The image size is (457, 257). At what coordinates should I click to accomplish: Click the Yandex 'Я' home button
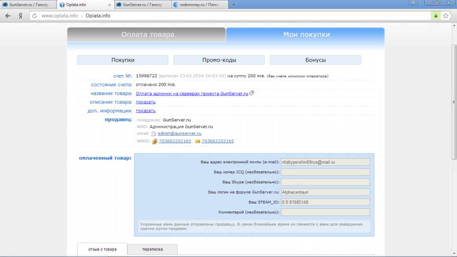[x=21, y=16]
